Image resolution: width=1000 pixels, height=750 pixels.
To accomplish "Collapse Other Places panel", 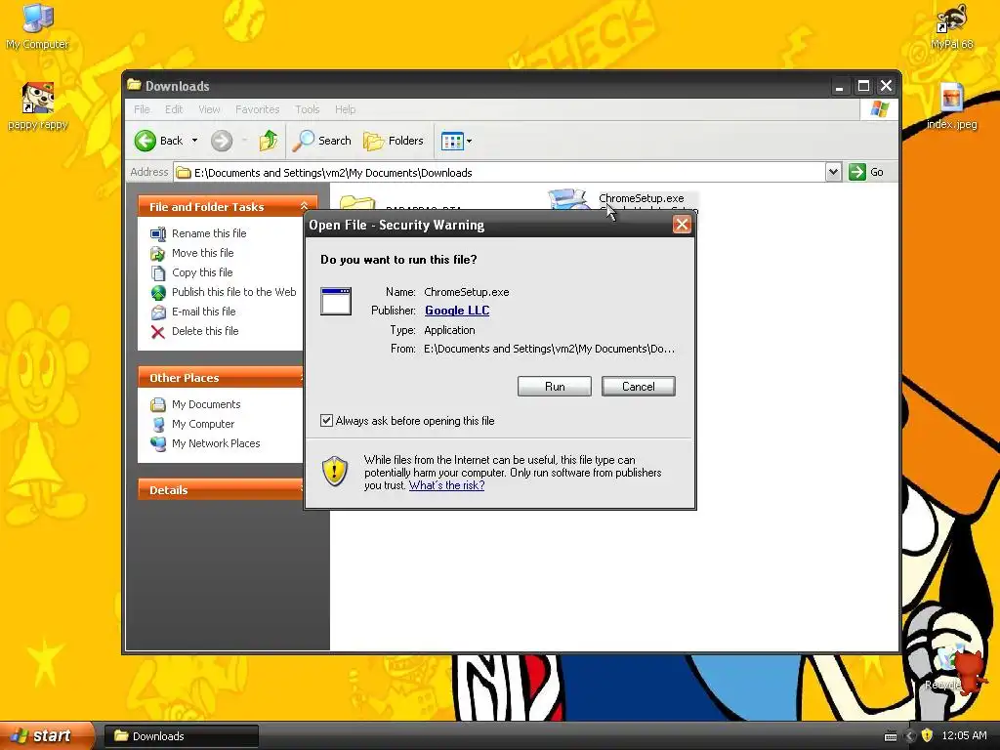I will pyautogui.click(x=301, y=378).
